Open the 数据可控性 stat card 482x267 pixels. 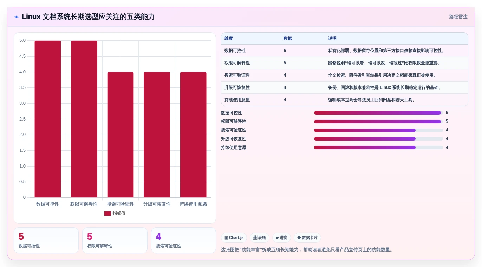click(46, 240)
